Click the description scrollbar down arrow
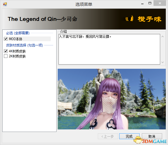The width and height of the screenshot is (168, 145). [162, 62]
